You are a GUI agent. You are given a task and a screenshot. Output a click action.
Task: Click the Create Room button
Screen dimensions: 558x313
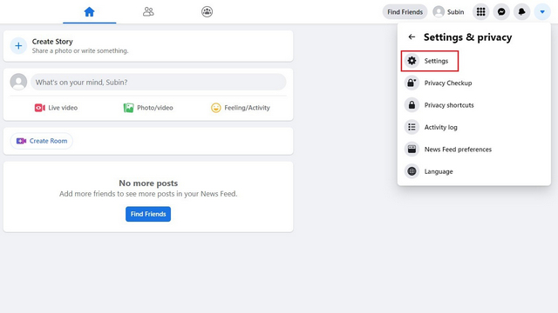point(42,141)
